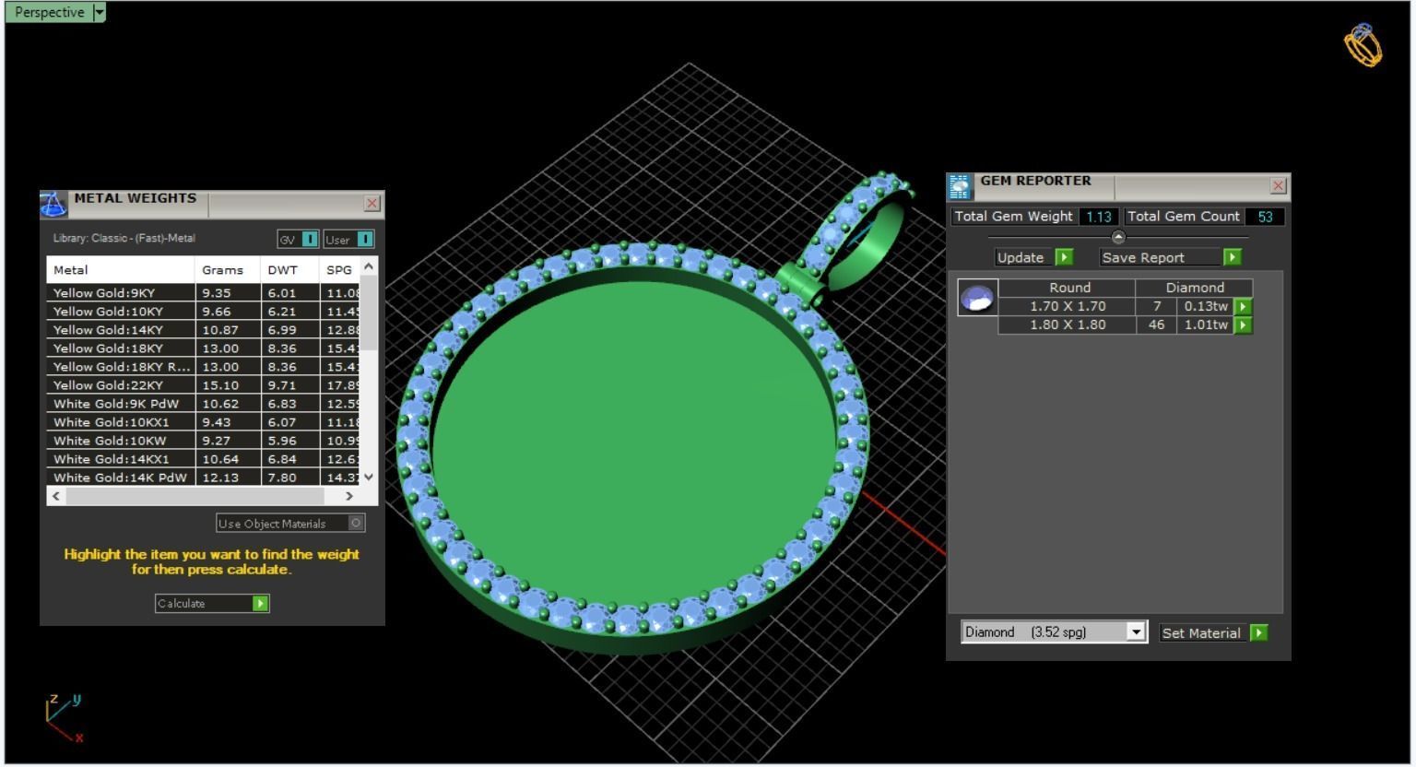This screenshot has width=1416, height=767.
Task: Select the White Gold:14KX1 row
Action: coord(204,459)
